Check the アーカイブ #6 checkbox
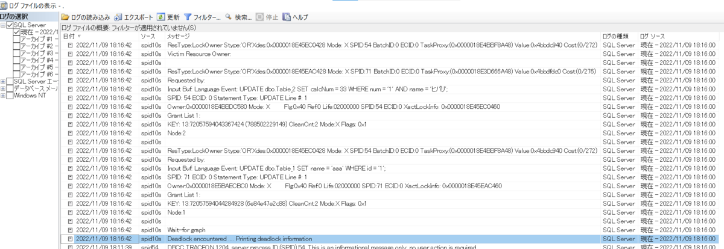Viewport: 724px width, 249px height. tap(17, 75)
